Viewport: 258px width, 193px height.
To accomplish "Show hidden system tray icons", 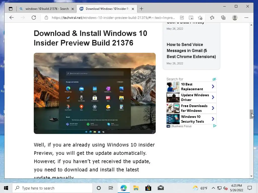I will (213, 188).
